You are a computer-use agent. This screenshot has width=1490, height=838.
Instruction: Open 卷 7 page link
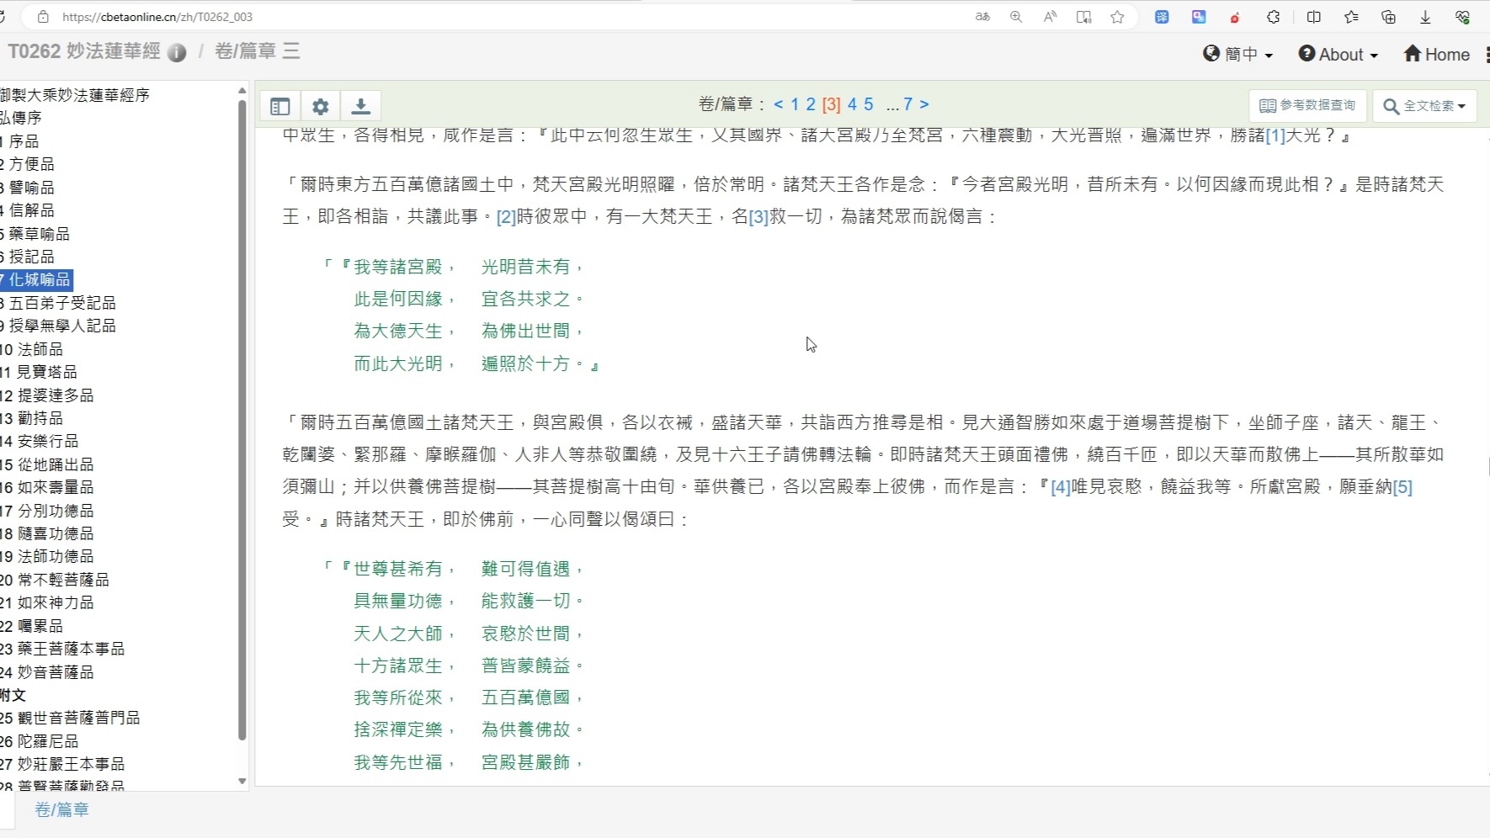coord(908,104)
